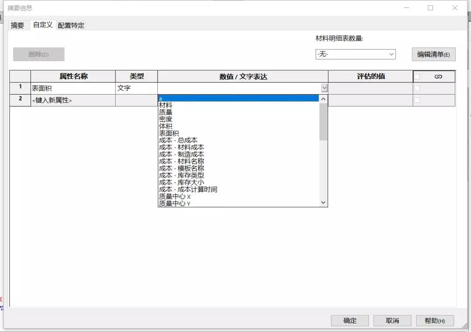471x332 pixels.
Task: Check the link checkbox for row 1
Action: pos(417,88)
